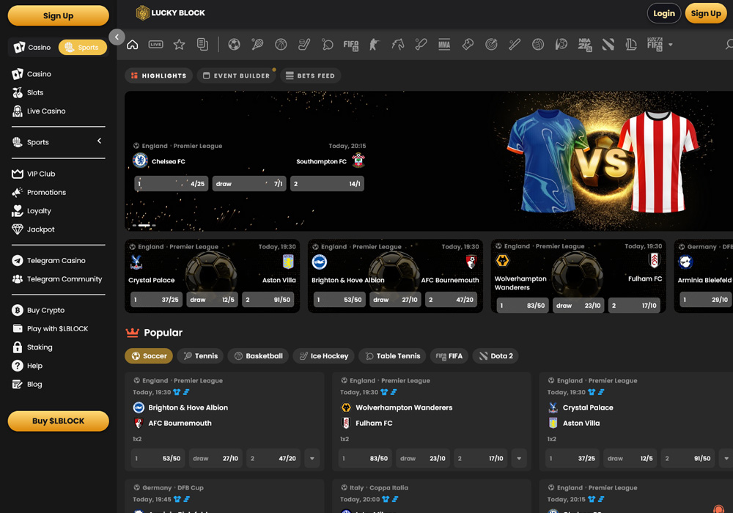Collapse the Sports sidebar section chevron
Screen dimensions: 733x513
[99, 141]
